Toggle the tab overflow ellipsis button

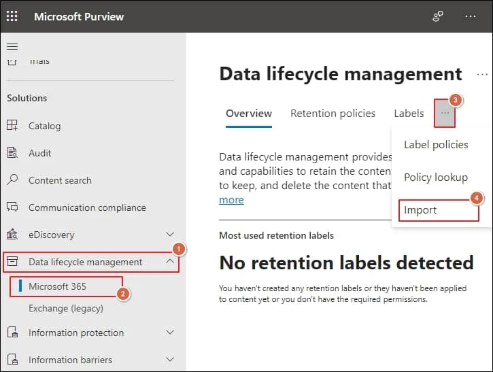click(445, 113)
